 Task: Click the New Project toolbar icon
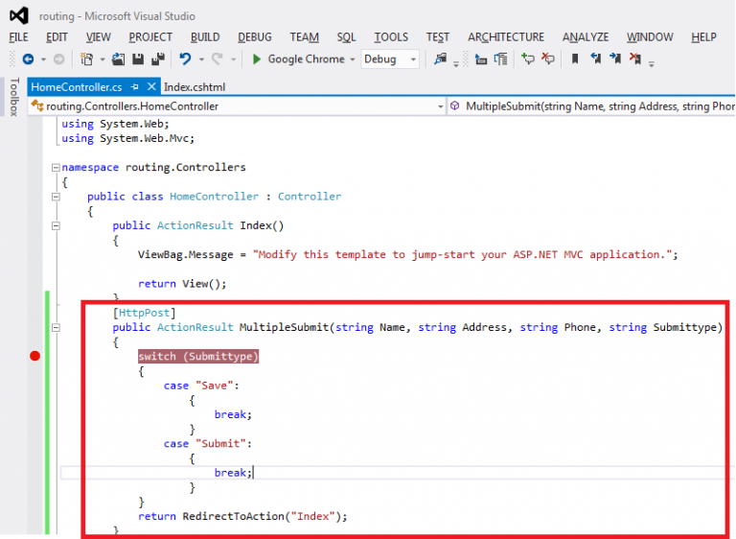pyautogui.click(x=87, y=59)
